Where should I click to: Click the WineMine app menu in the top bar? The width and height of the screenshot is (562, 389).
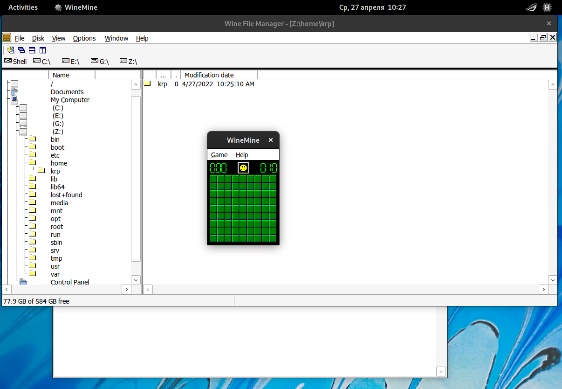[x=76, y=7]
